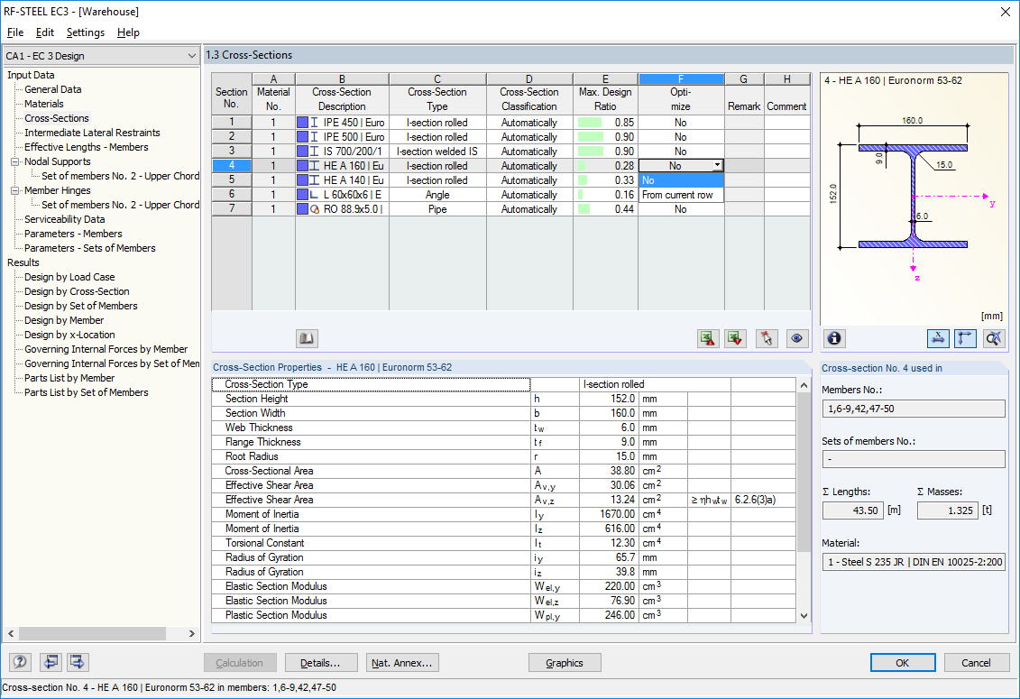Click the Σ Lengths value field

[x=853, y=510]
